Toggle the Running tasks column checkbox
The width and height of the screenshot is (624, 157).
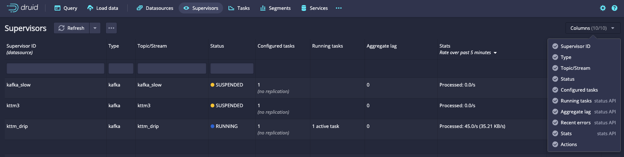[x=555, y=101]
